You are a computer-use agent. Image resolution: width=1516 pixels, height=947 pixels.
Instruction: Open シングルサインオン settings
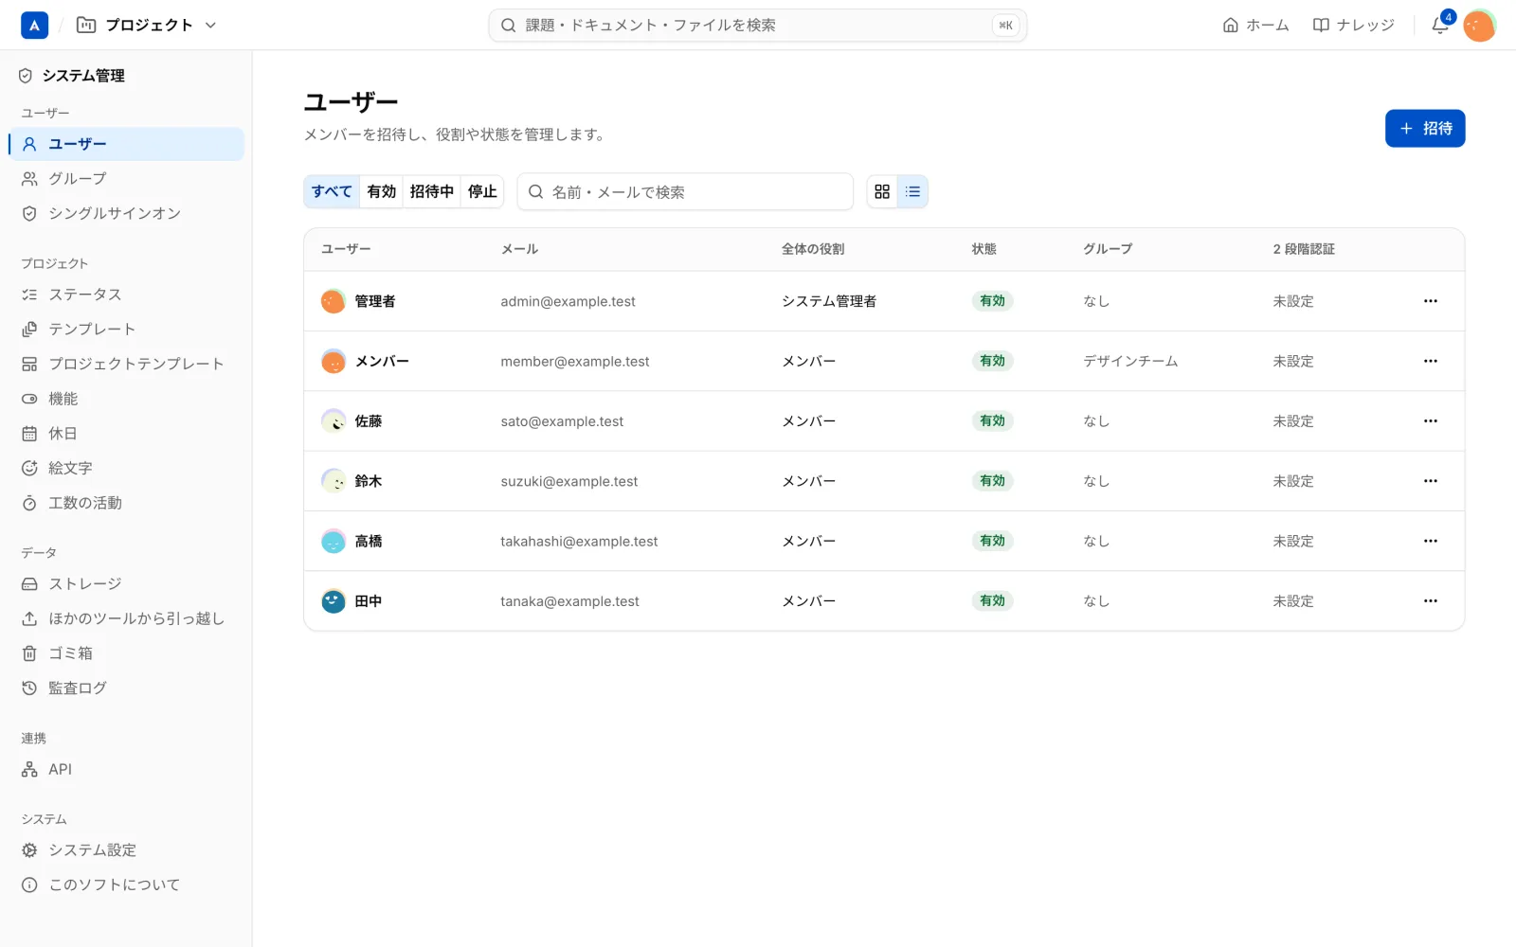(x=126, y=214)
